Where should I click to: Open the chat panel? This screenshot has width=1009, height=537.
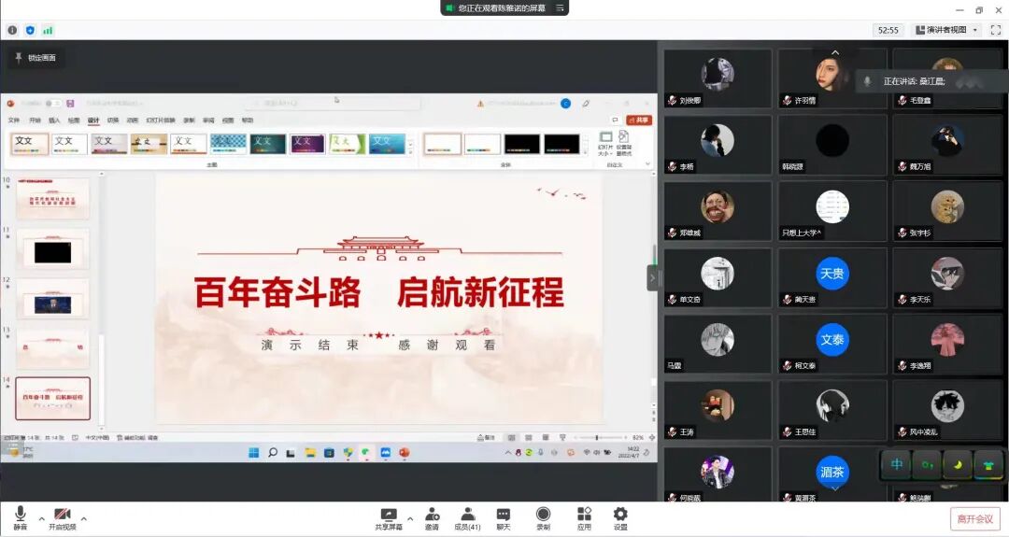click(x=504, y=518)
